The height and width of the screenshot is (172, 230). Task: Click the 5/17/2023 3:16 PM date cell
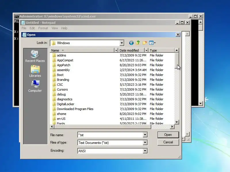click(133, 85)
